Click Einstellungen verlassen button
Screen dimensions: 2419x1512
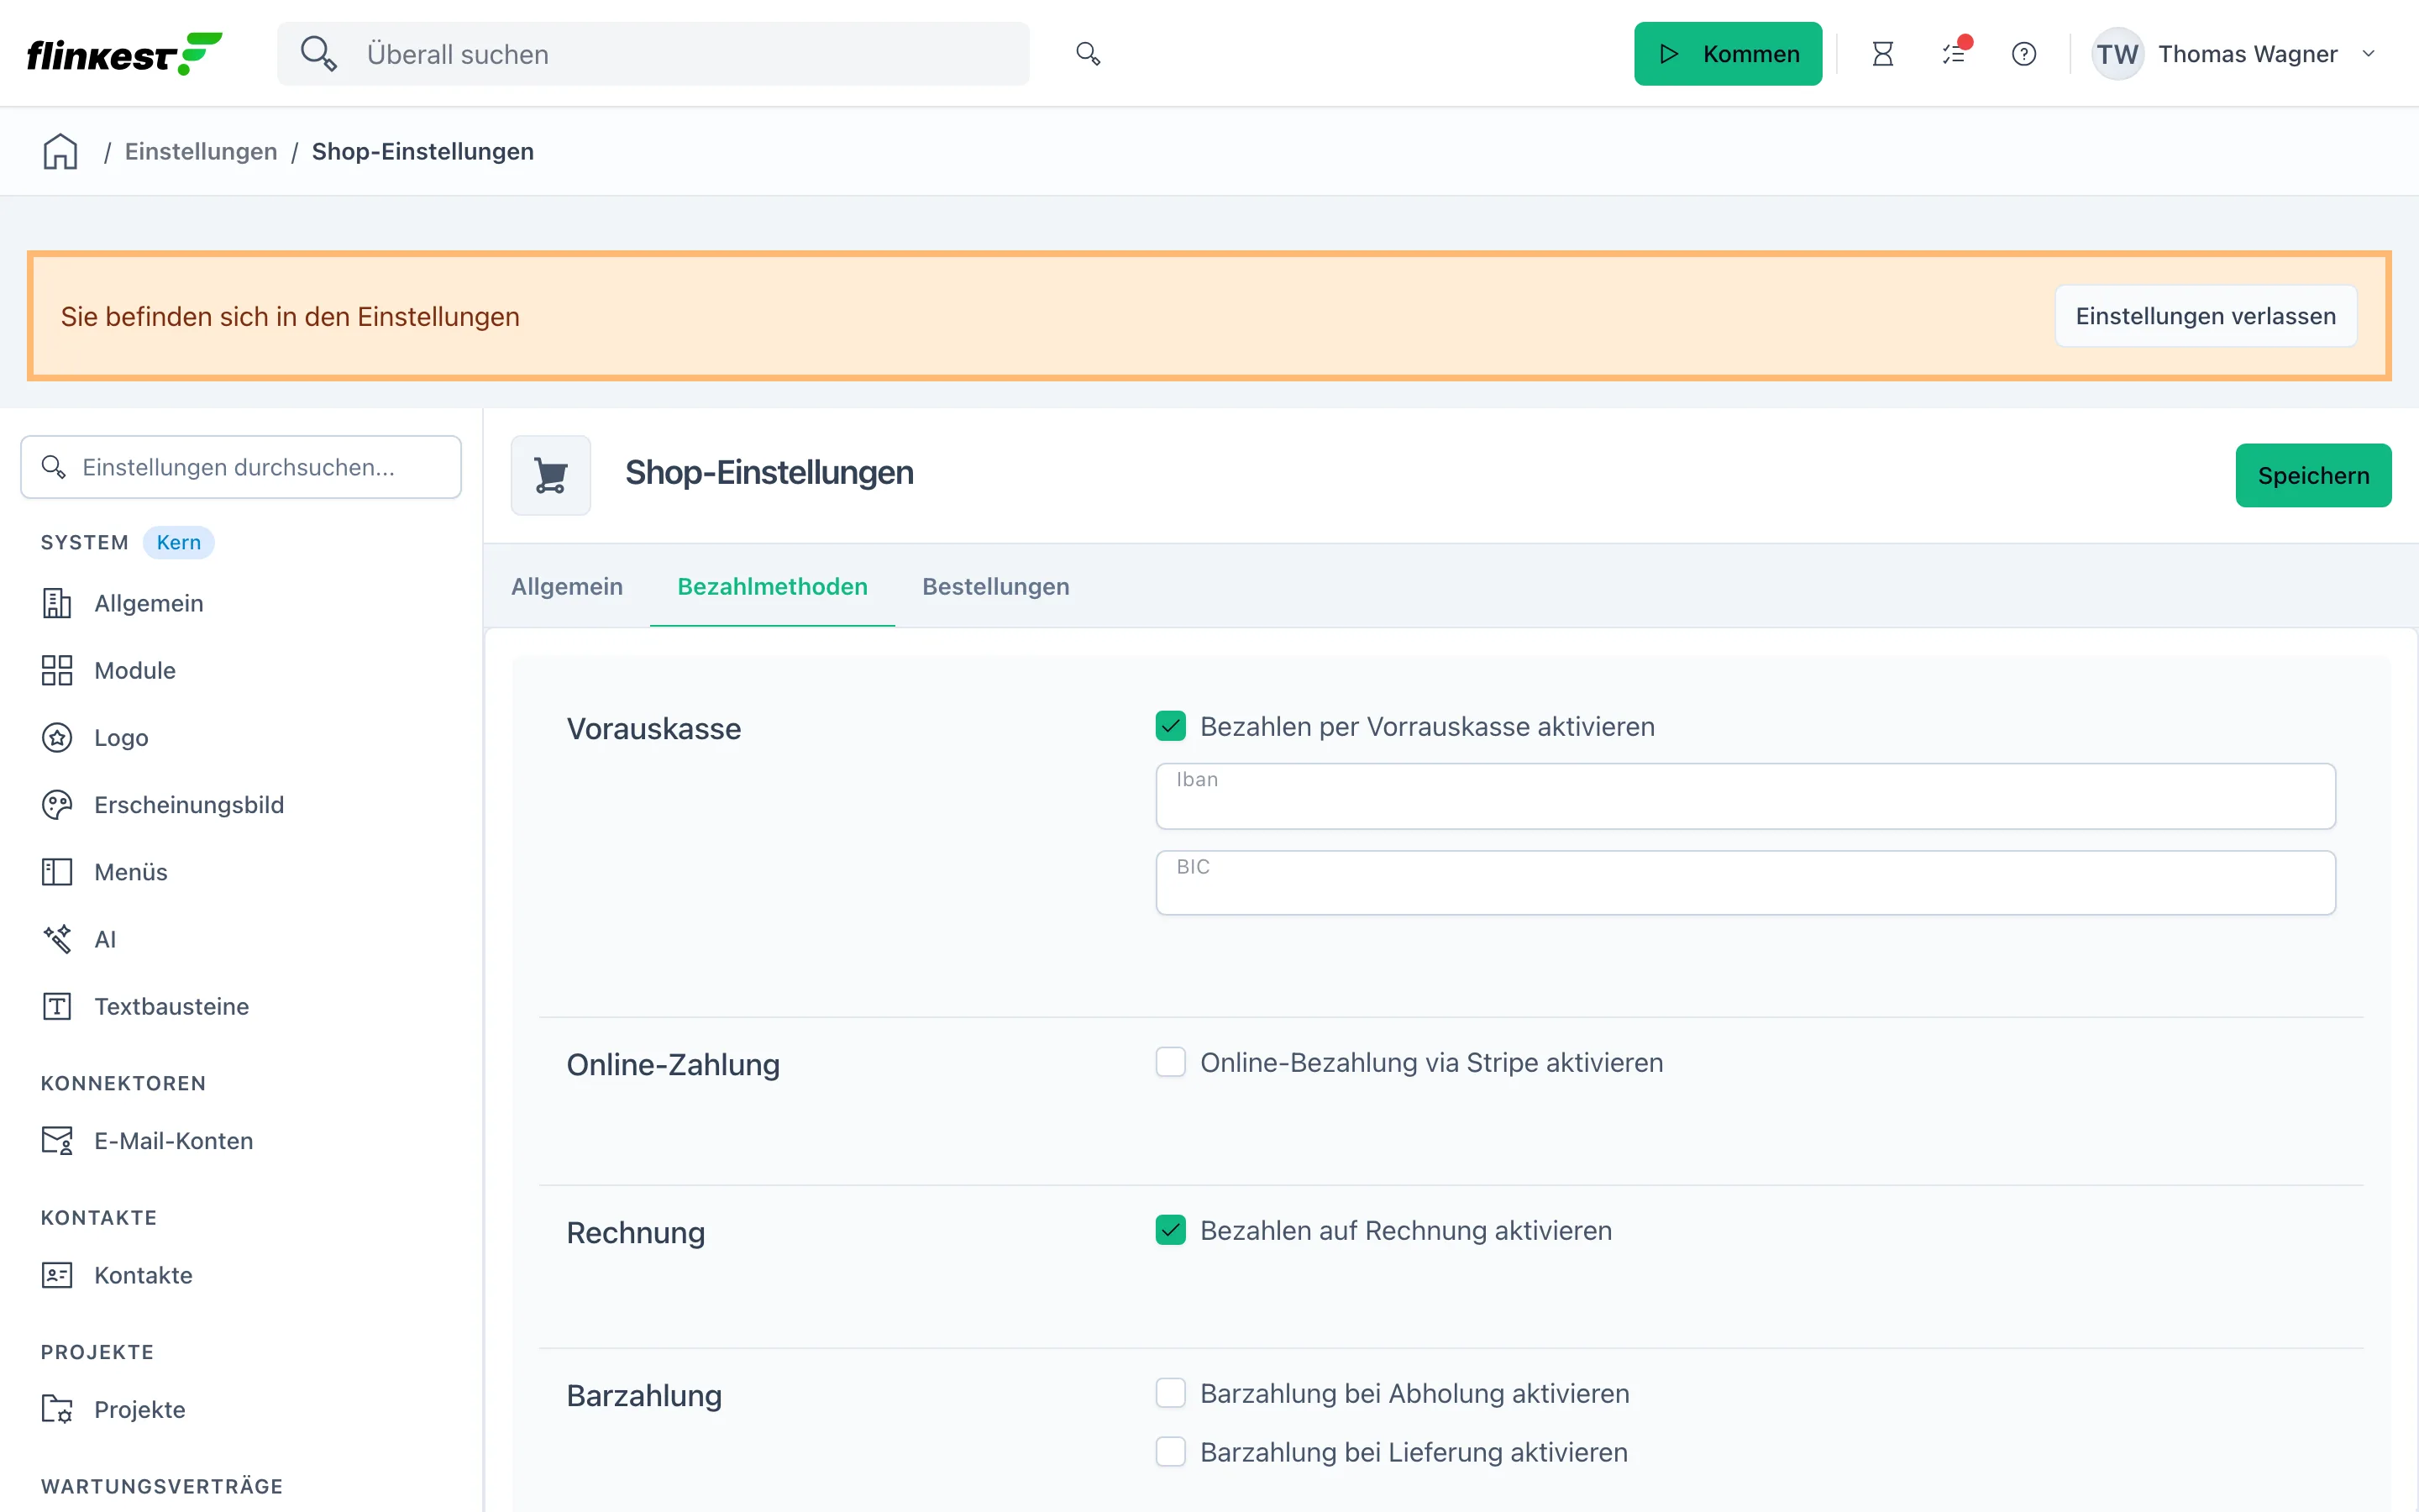click(2205, 316)
